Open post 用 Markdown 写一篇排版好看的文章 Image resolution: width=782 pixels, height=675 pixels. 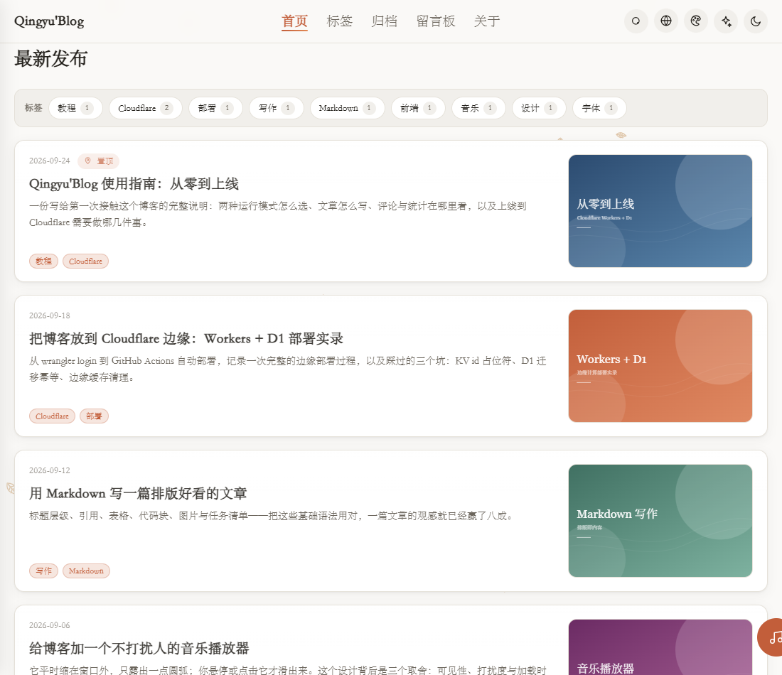coord(138,494)
